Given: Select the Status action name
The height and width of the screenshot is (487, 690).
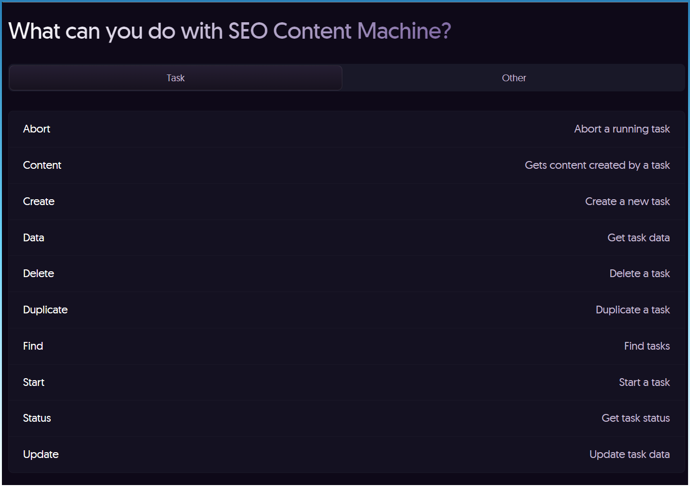Looking at the screenshot, I should (37, 418).
